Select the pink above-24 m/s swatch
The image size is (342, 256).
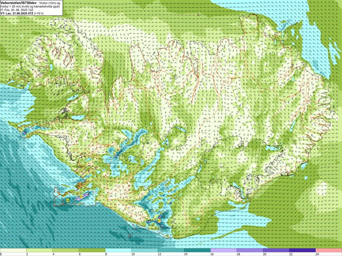(329, 250)
